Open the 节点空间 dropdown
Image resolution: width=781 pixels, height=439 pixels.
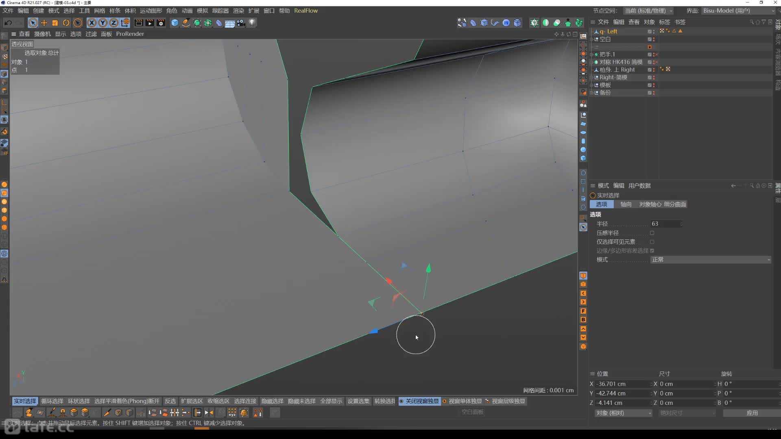pos(648,11)
